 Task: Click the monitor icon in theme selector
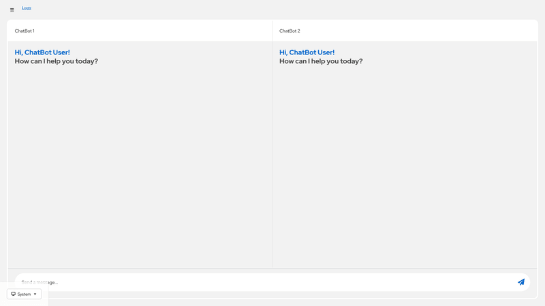[13, 294]
